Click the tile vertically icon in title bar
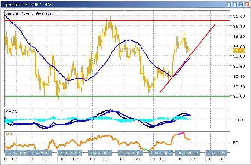The width and height of the screenshot is (251, 165). click(x=229, y=4)
